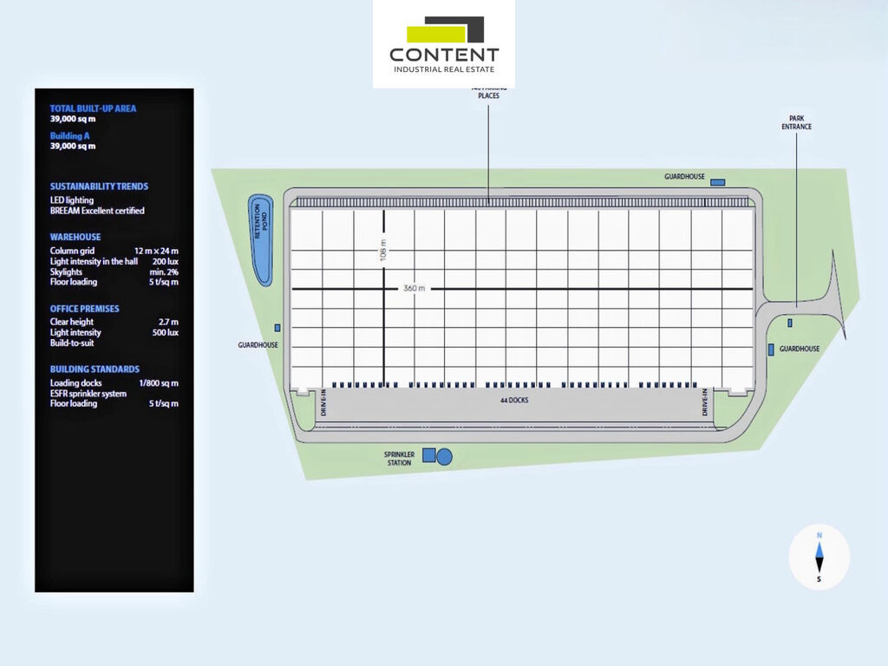Viewport: 888px width, 666px height.
Task: Click the PARK ENTRANCE label
Action: click(795, 122)
